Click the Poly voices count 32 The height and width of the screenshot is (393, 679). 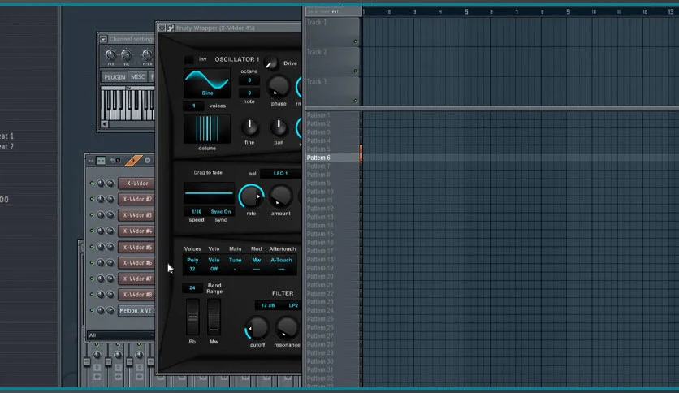pos(192,269)
